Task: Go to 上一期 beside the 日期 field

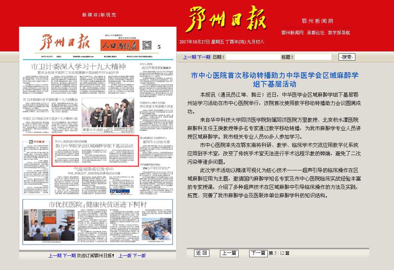Action: pyautogui.click(x=189, y=57)
